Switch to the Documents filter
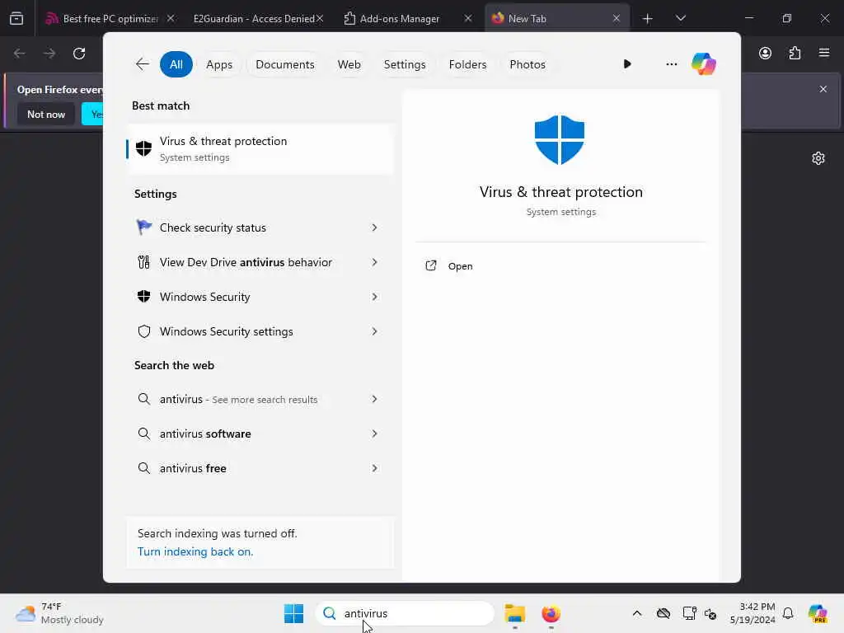Screen dimensions: 844x633 click(x=284, y=64)
